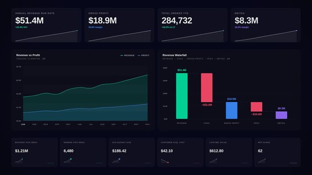Open the NPS Score trend icon

262,161
